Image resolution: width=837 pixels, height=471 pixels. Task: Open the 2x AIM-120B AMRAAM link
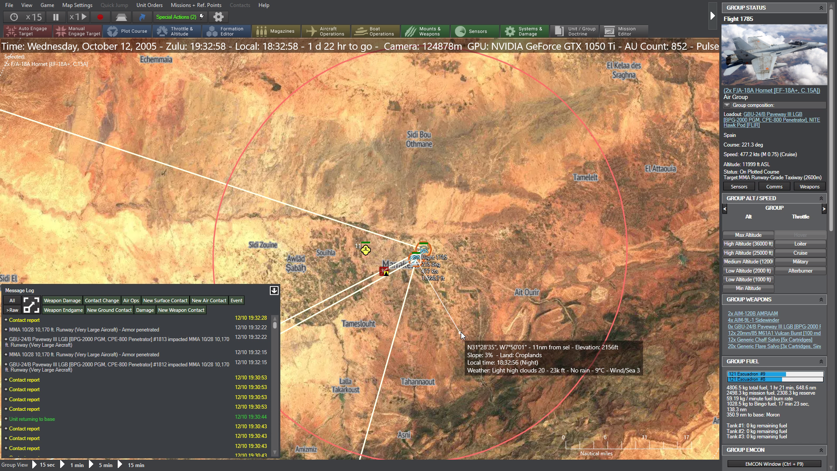point(752,314)
